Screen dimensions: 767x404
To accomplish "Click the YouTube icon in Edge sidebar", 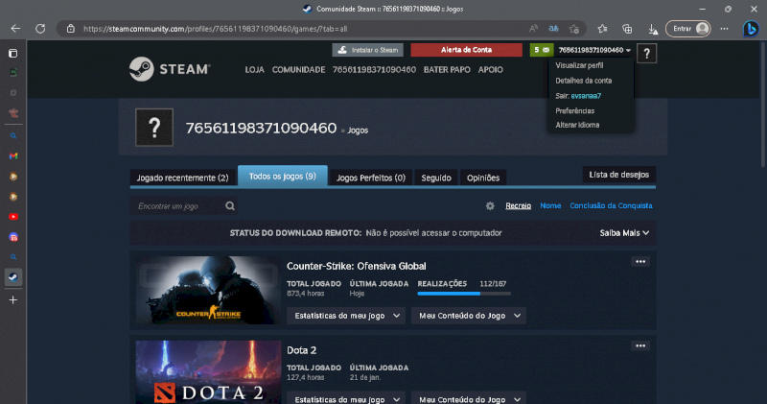I will [13, 217].
